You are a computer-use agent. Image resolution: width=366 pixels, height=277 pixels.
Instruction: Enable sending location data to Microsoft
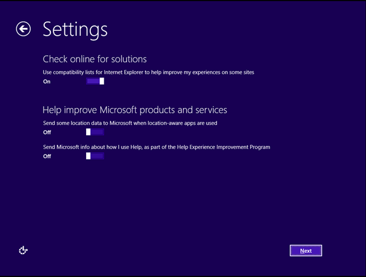click(95, 132)
